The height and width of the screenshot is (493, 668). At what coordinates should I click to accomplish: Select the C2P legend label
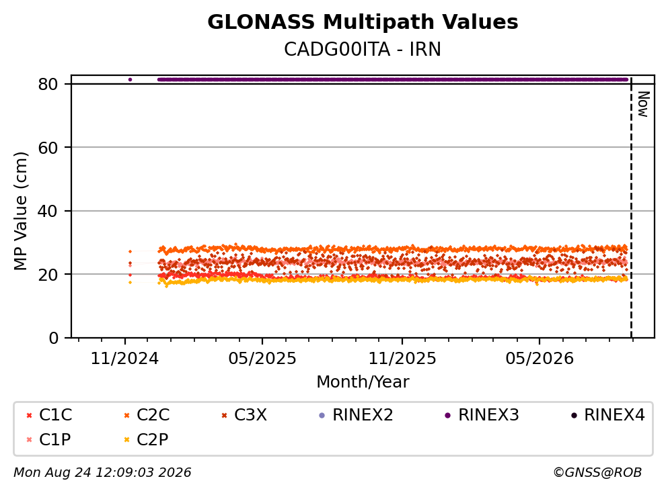[153, 440]
